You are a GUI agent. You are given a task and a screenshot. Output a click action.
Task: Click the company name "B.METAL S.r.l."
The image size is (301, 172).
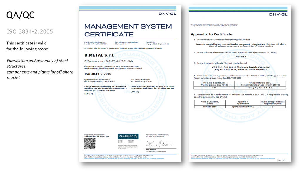click(99, 55)
